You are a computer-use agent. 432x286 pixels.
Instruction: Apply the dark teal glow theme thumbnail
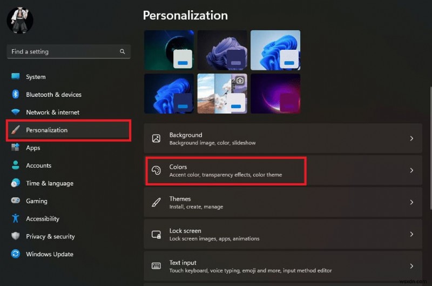pos(169,50)
